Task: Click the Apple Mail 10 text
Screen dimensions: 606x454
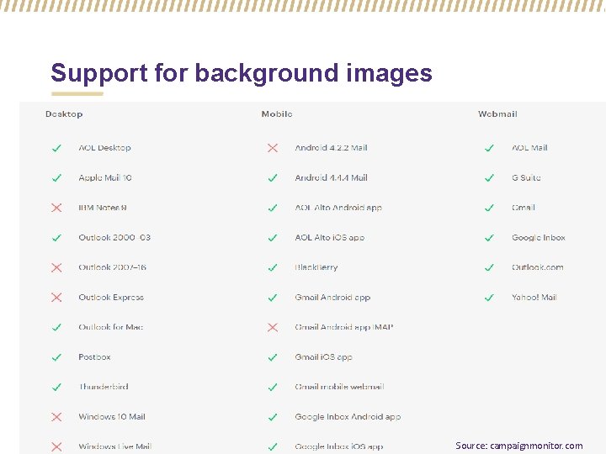Action: (105, 177)
